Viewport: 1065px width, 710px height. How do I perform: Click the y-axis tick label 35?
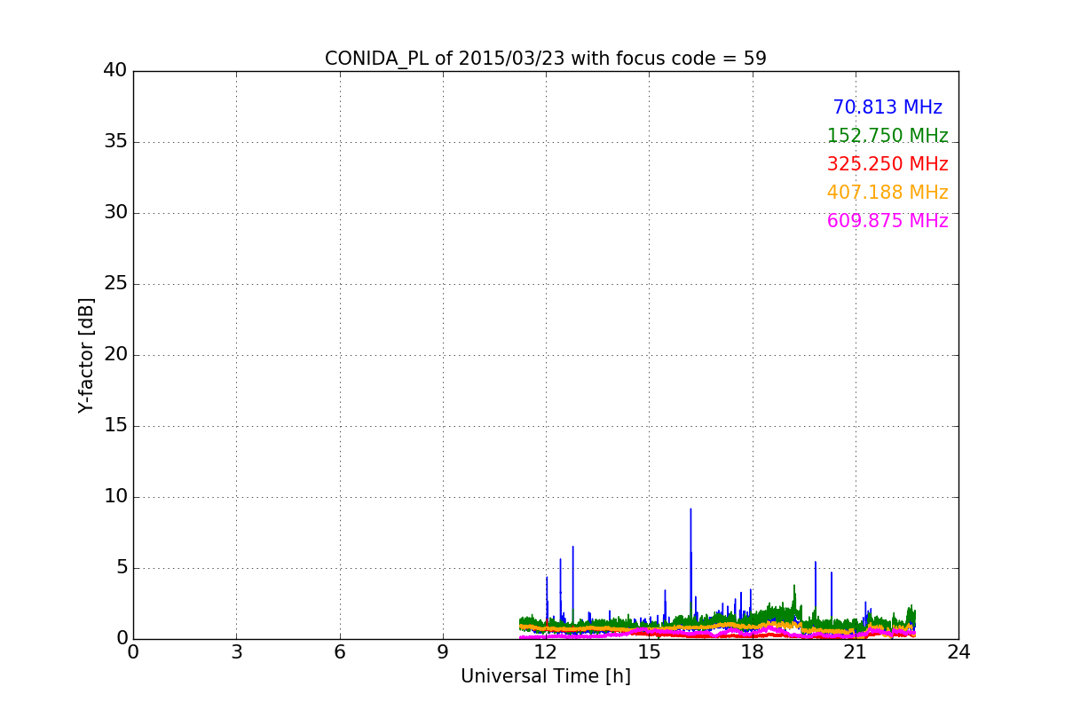(114, 142)
